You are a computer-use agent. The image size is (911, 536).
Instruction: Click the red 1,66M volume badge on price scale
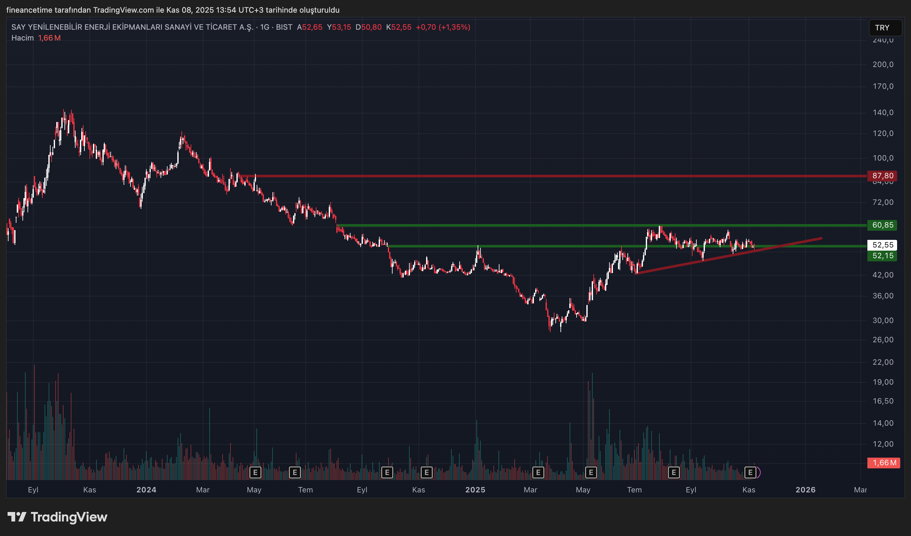[884, 463]
